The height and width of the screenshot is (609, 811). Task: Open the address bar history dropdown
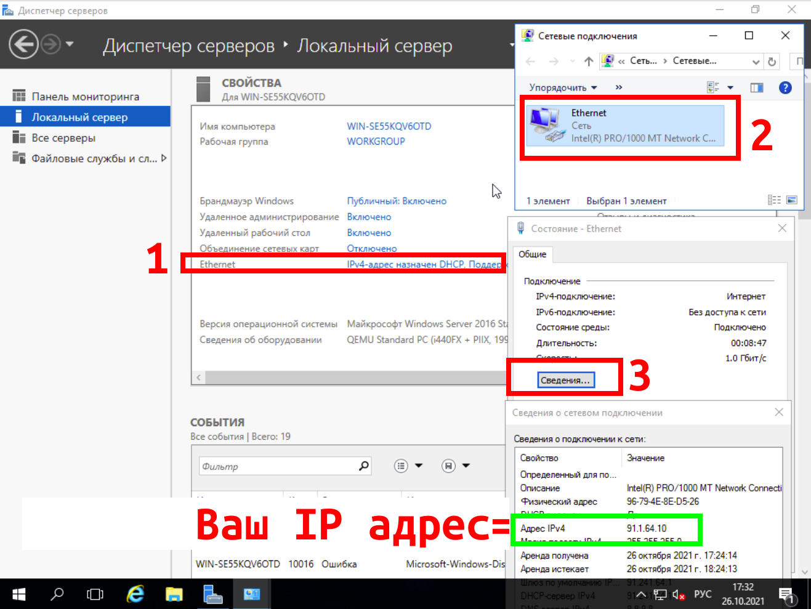point(756,62)
